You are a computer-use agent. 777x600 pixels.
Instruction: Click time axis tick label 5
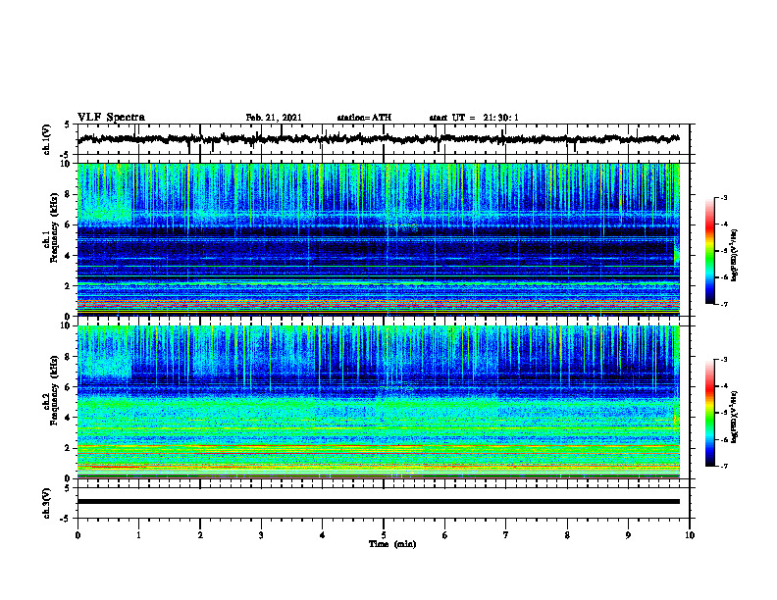pyautogui.click(x=384, y=535)
